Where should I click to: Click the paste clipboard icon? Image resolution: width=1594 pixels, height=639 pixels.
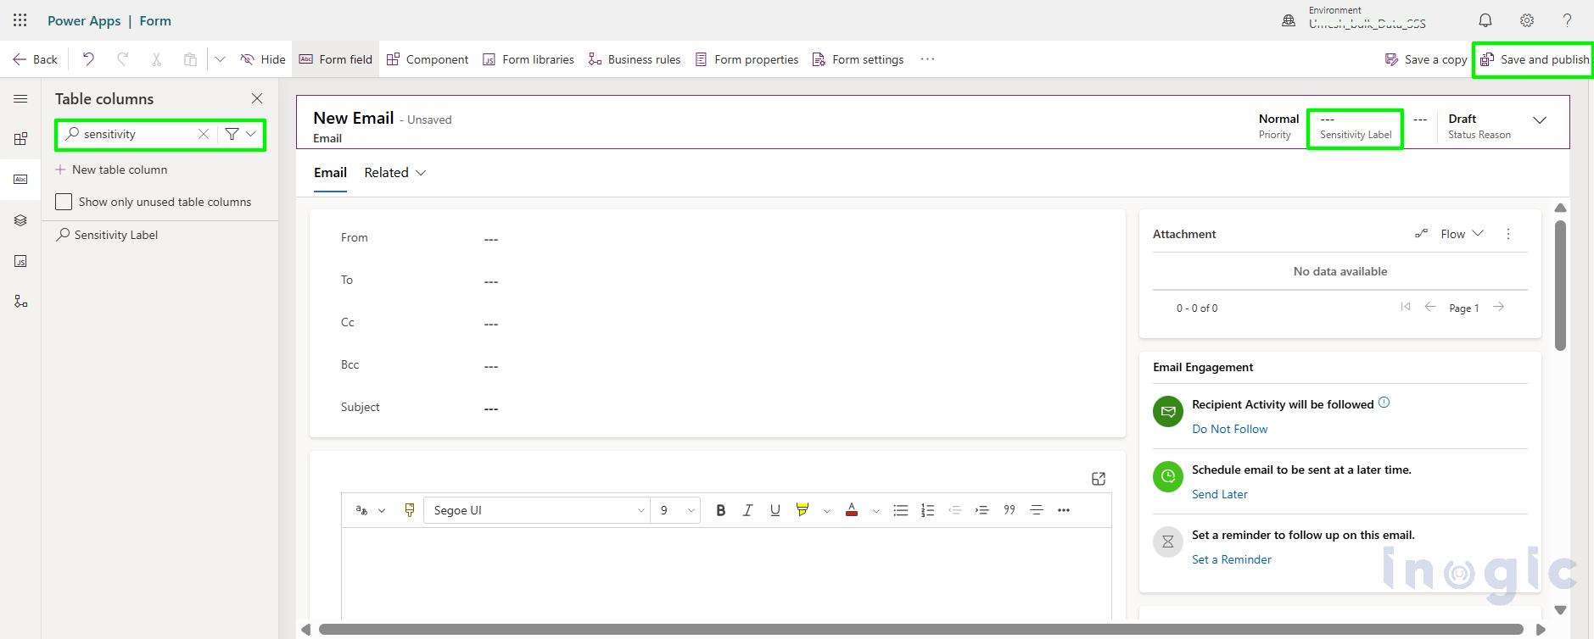tap(190, 59)
